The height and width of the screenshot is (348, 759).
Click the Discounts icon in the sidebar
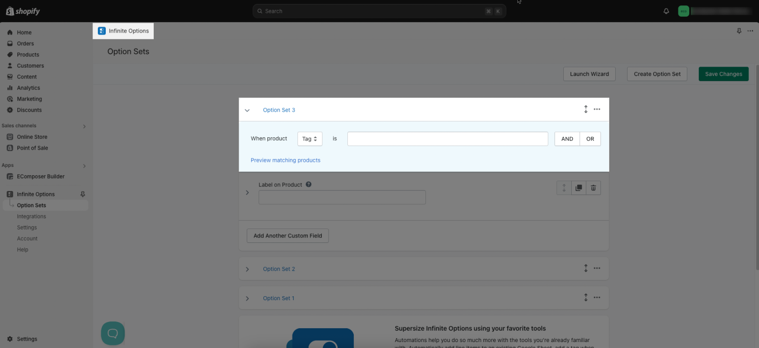tap(10, 110)
